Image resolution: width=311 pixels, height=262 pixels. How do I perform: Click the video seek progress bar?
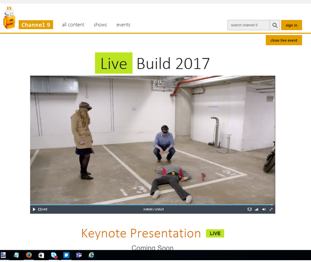[153, 205]
